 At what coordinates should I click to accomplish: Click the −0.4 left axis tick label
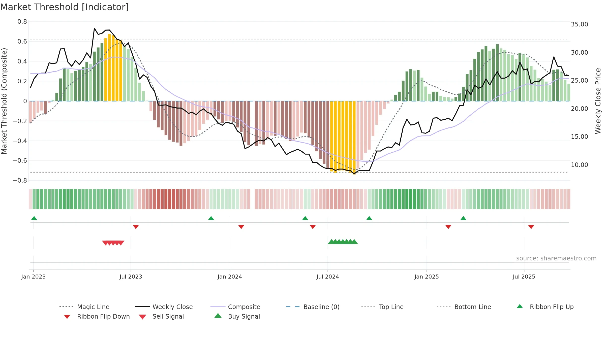[x=20, y=141]
